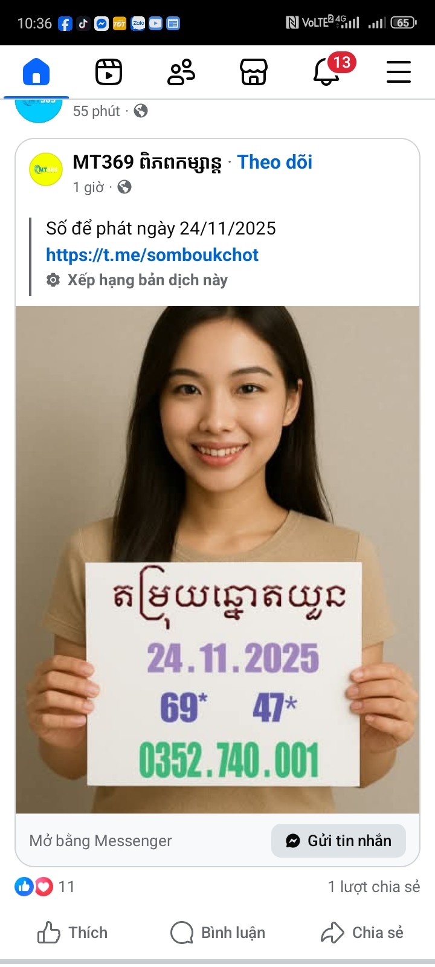Screen dimensions: 435x967
Task: Open the hamburger menu
Action: point(399,72)
